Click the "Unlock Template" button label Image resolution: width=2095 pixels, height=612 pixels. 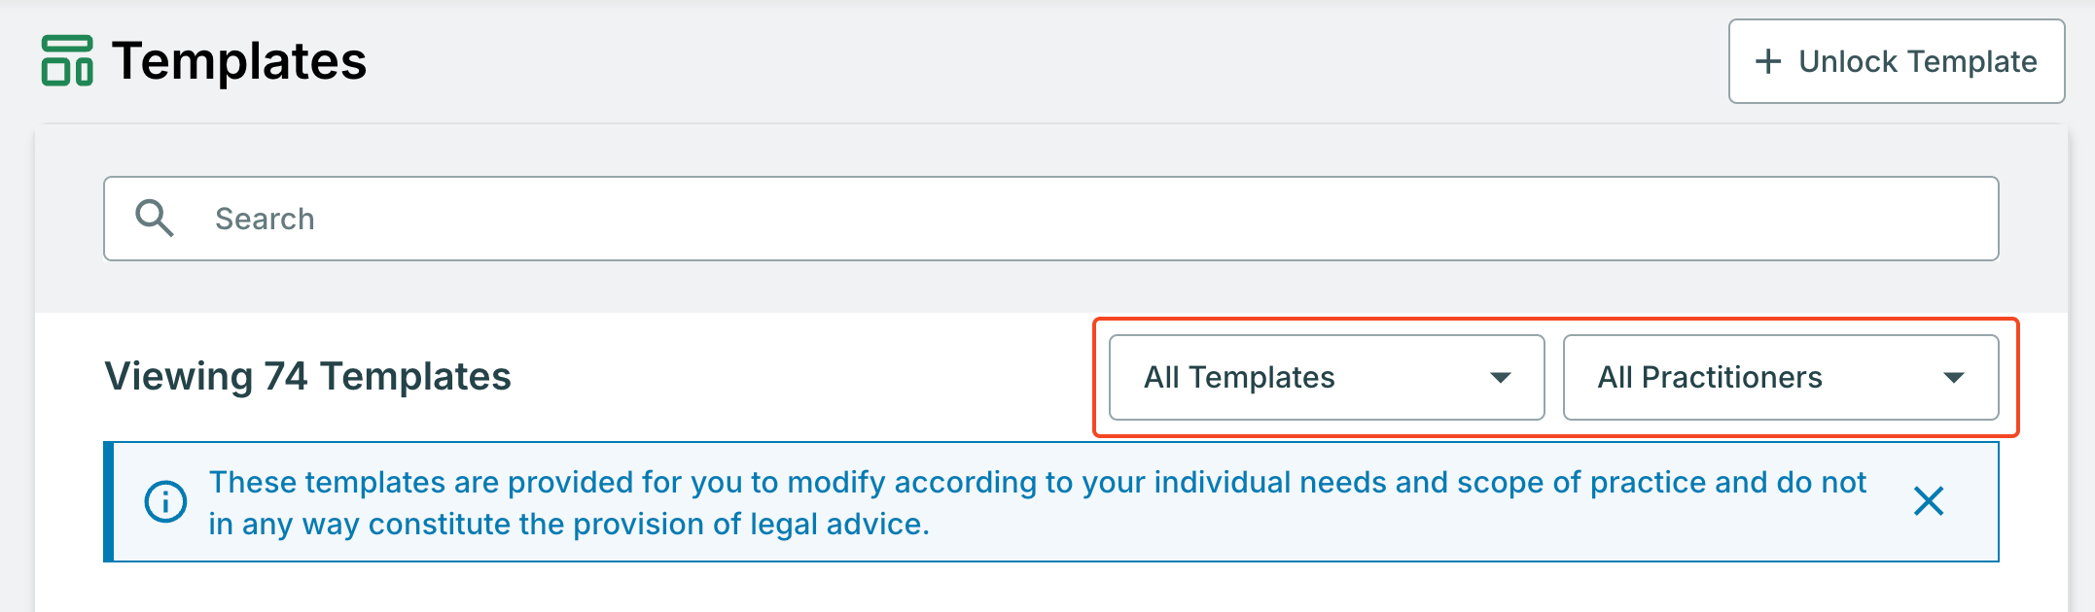(1917, 62)
